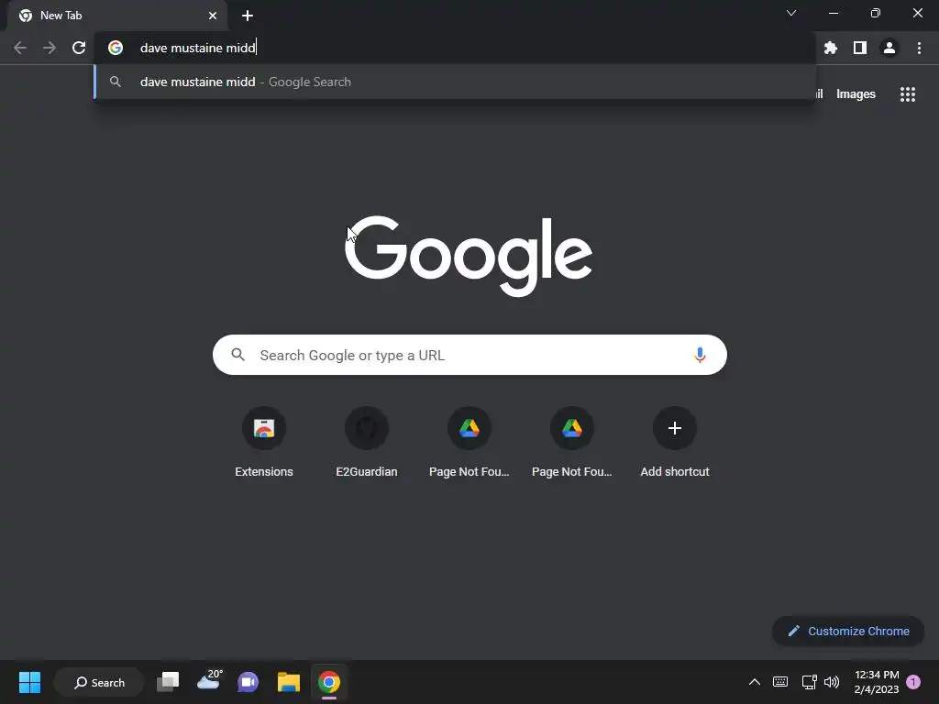939x704 pixels.
Task: Click magnifier icon in Google search box
Action: 238,355
